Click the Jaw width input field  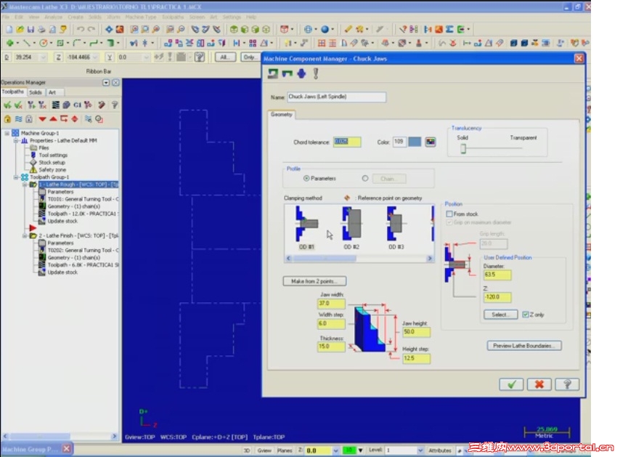(331, 304)
